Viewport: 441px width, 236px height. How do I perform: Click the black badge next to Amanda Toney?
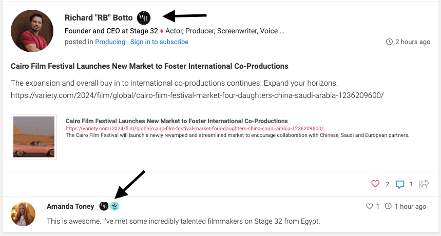pyautogui.click(x=103, y=206)
